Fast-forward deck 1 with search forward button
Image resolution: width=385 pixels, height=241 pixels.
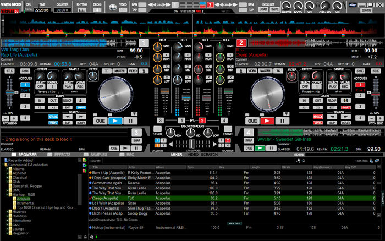(81, 117)
